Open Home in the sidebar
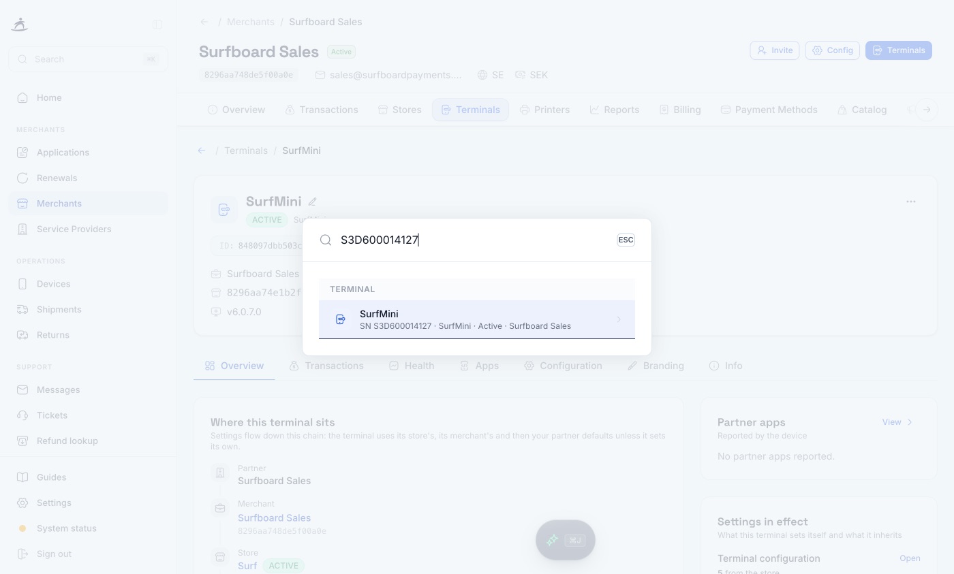 (x=88, y=98)
